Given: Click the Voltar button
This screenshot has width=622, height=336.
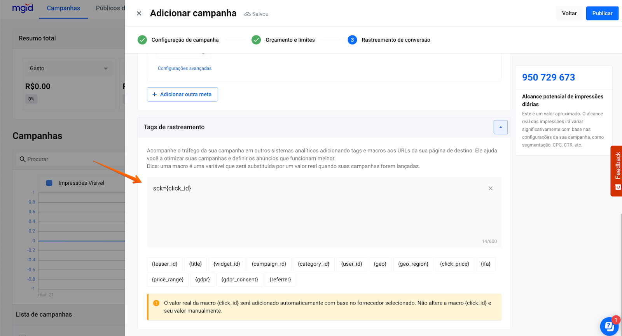Looking at the screenshot, I should pos(569,13).
